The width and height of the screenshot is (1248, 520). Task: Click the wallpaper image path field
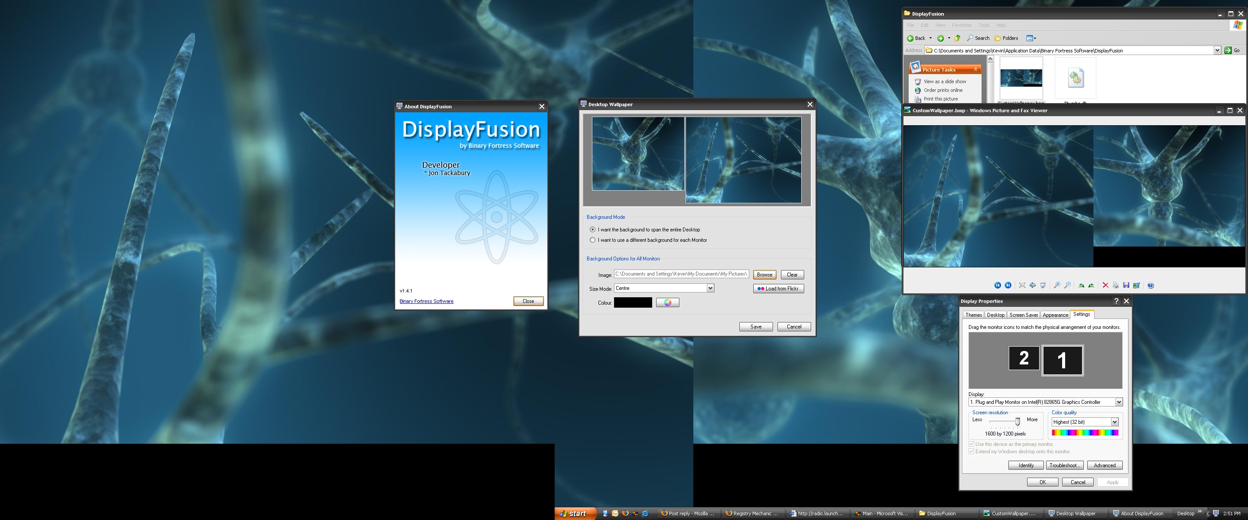681,274
